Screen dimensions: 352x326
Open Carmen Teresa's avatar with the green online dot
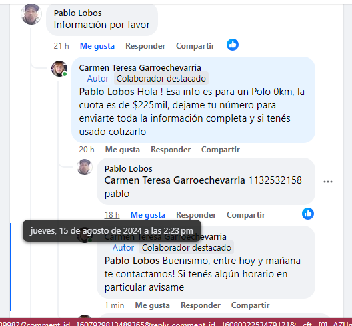coord(59,69)
